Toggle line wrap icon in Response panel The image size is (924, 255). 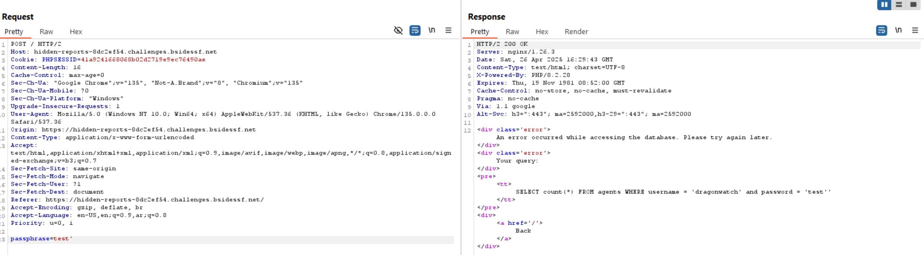click(x=882, y=30)
